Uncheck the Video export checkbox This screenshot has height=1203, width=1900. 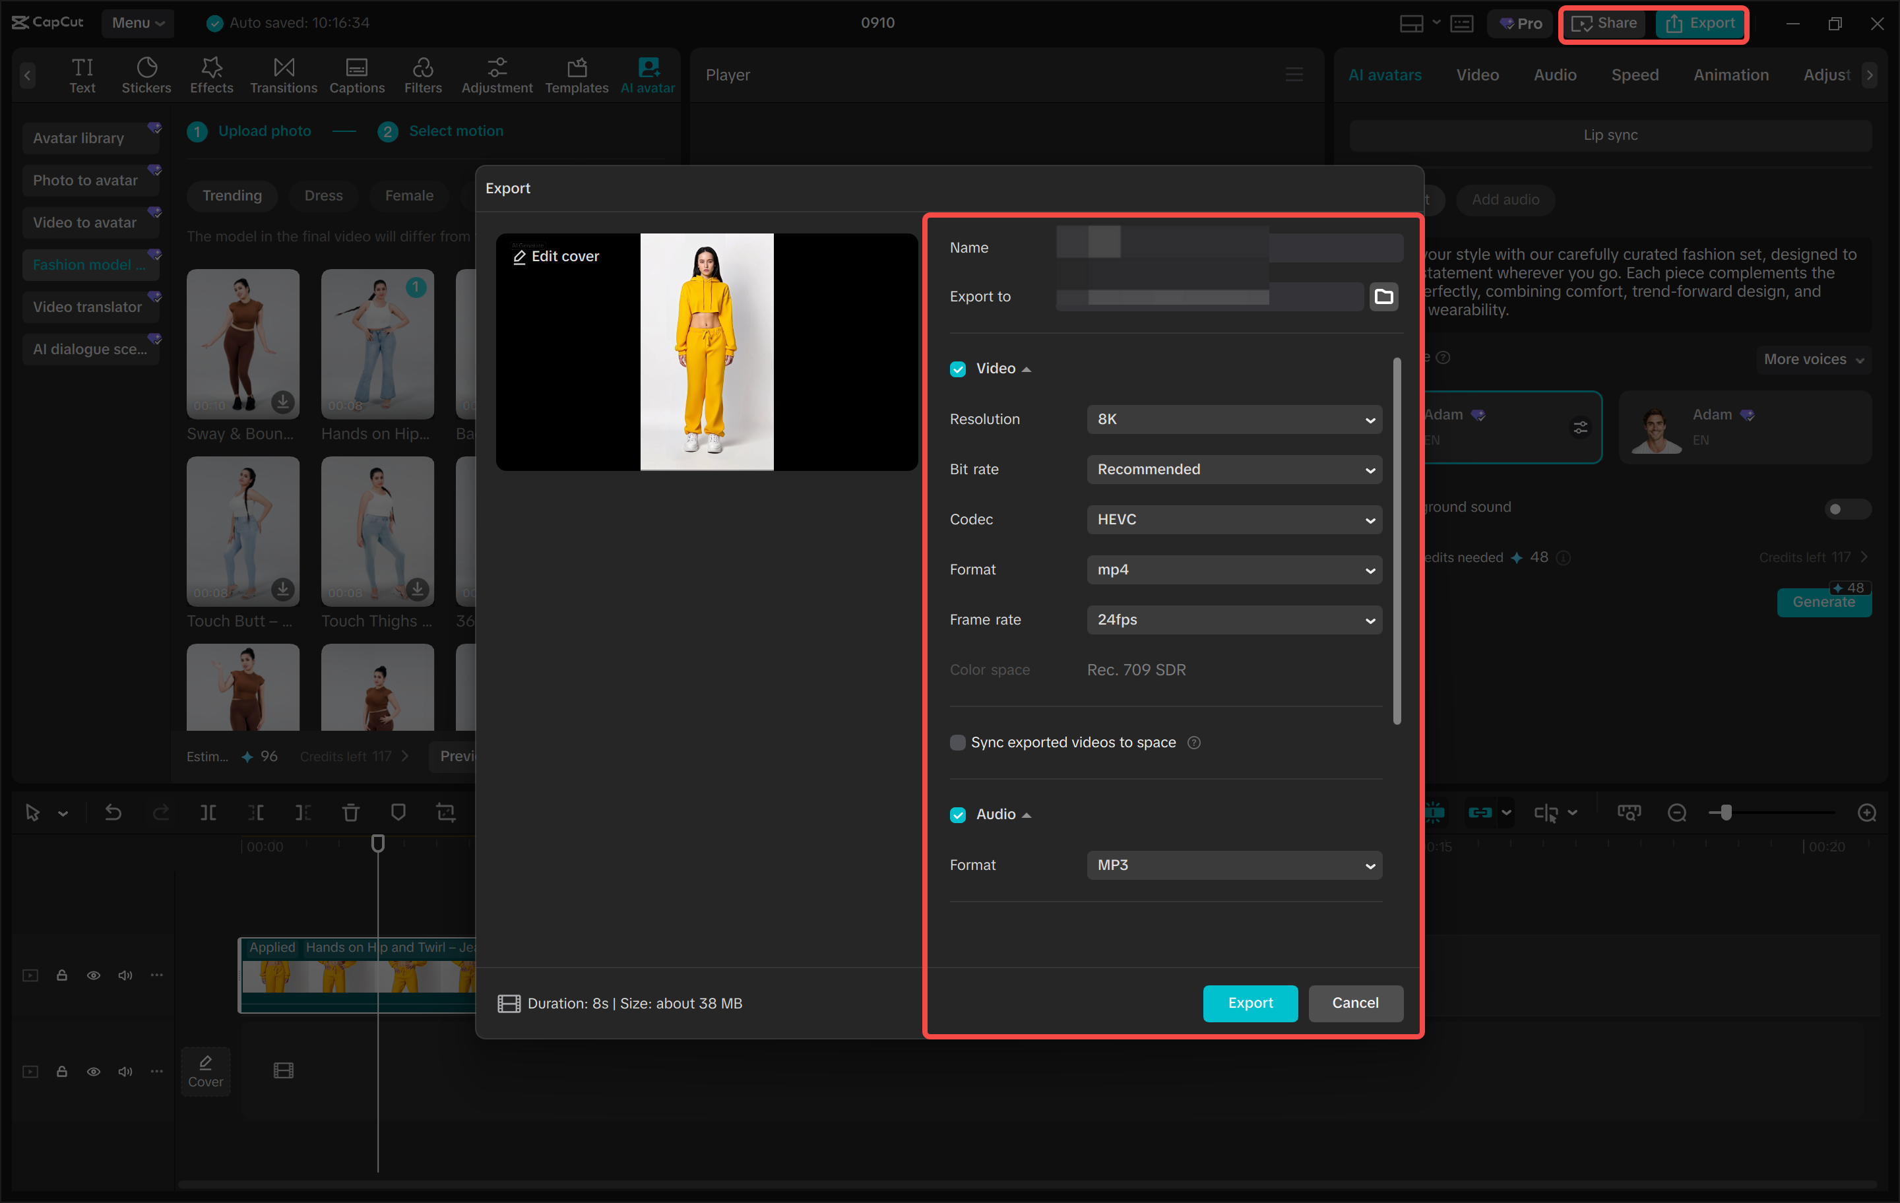[x=958, y=369]
